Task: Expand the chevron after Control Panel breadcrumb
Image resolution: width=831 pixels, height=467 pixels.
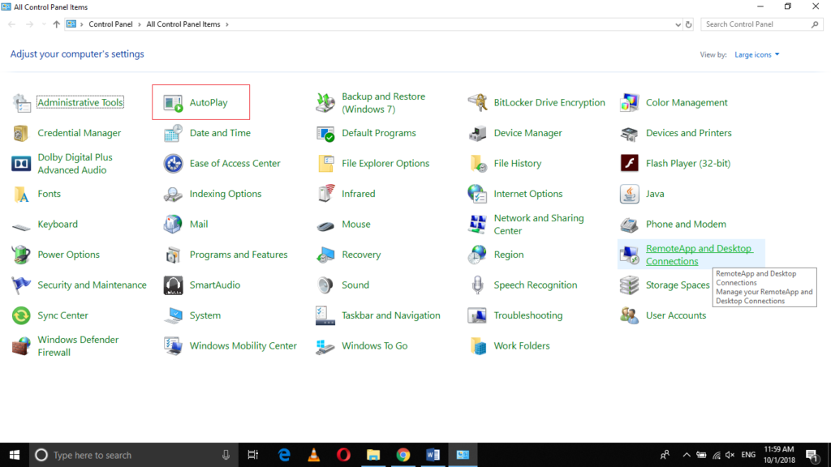Action: coord(140,24)
